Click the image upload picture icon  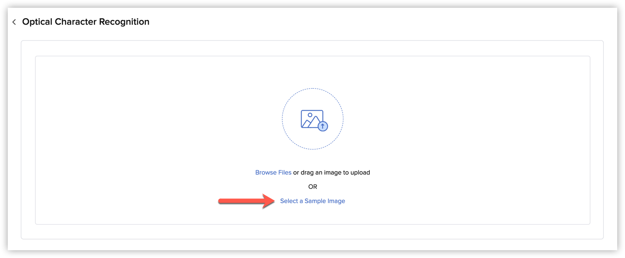pos(314,120)
